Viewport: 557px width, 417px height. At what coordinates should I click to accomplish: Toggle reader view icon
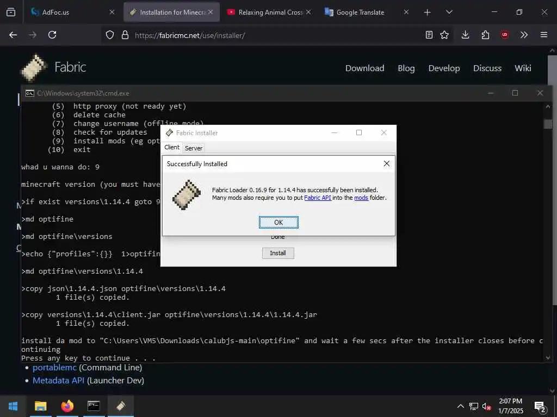pyautogui.click(x=429, y=35)
